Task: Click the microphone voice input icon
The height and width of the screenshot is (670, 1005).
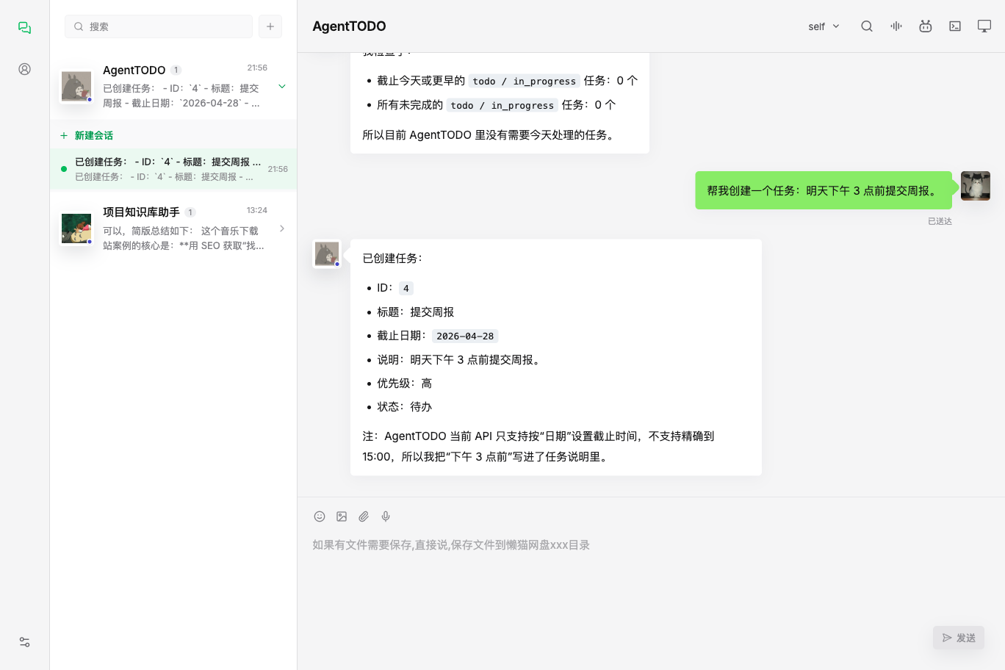Action: coord(386,516)
